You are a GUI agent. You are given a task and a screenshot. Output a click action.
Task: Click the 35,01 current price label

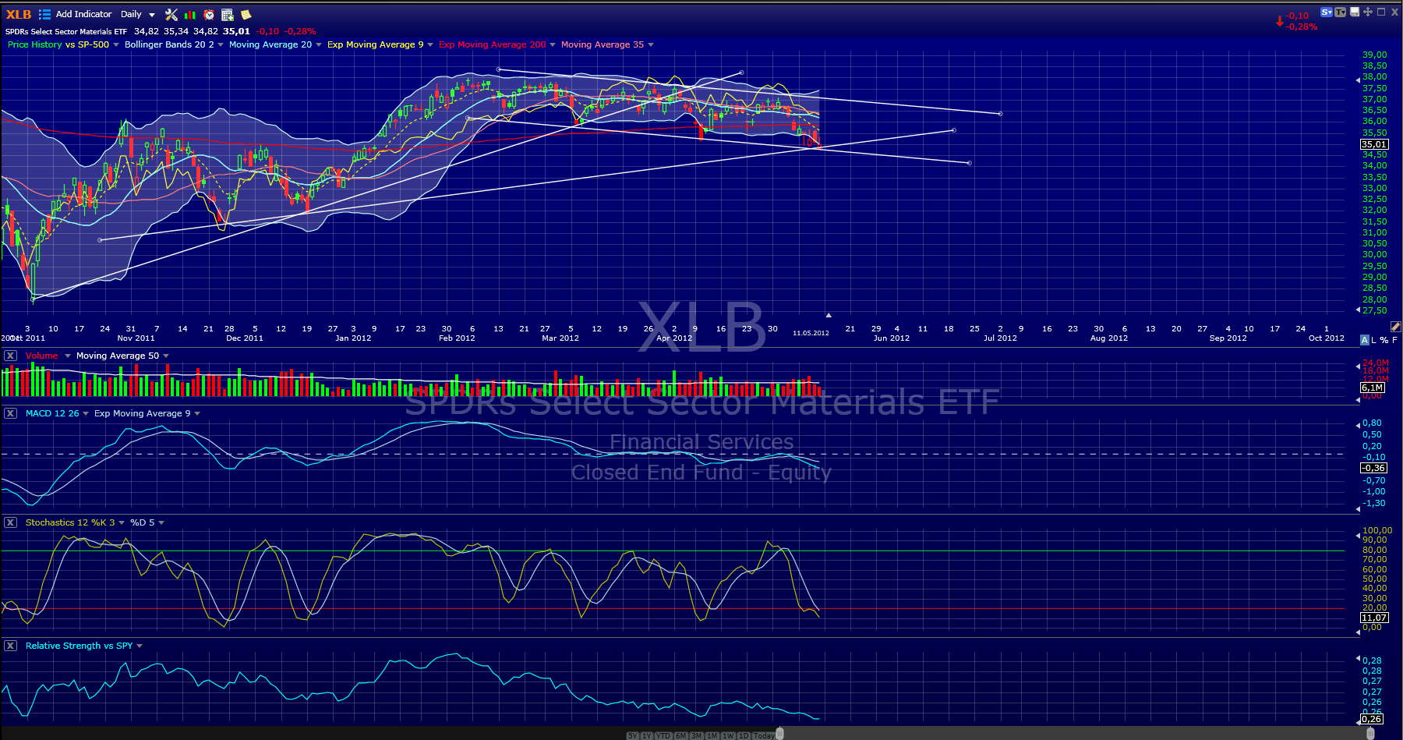(1374, 144)
